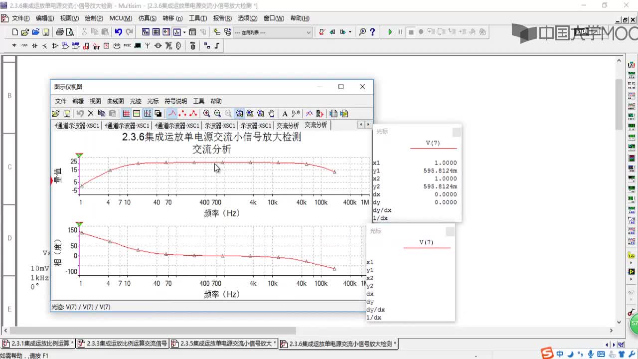Click the Sogou input method S icon
The image size is (638, 359).
[x=547, y=354]
